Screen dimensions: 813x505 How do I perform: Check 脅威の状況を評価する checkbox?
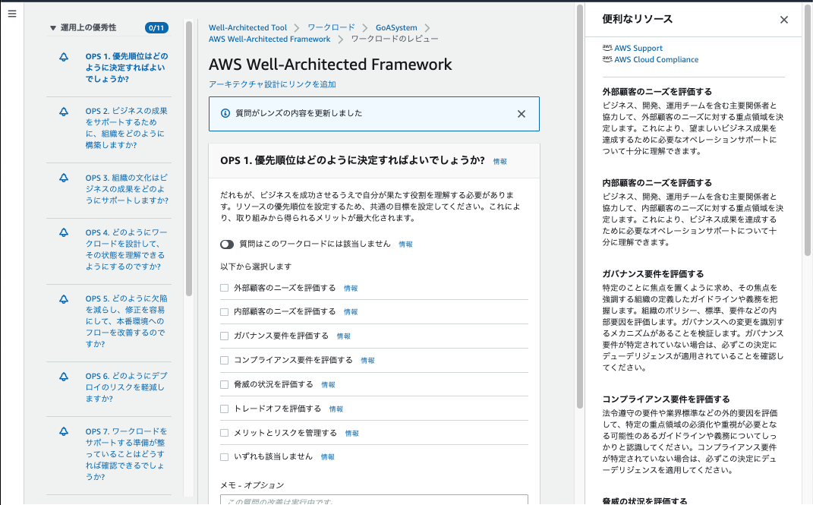point(224,385)
